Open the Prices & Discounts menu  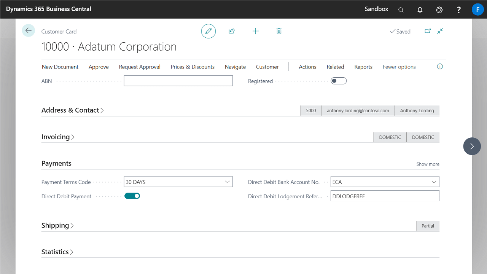click(x=193, y=67)
